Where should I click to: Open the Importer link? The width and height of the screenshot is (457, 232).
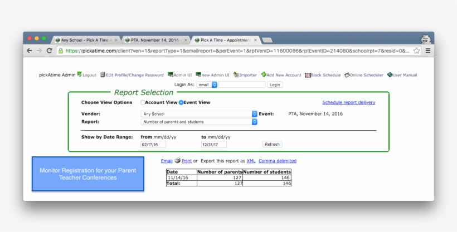[x=248, y=75]
